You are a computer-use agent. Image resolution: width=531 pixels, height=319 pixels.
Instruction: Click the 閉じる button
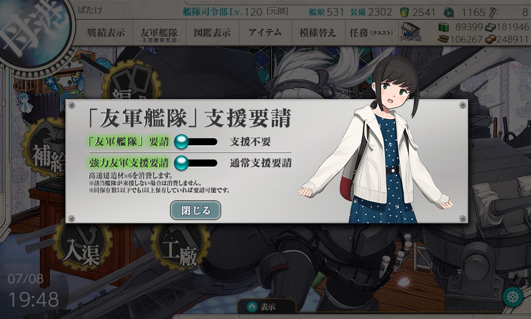coord(196,210)
